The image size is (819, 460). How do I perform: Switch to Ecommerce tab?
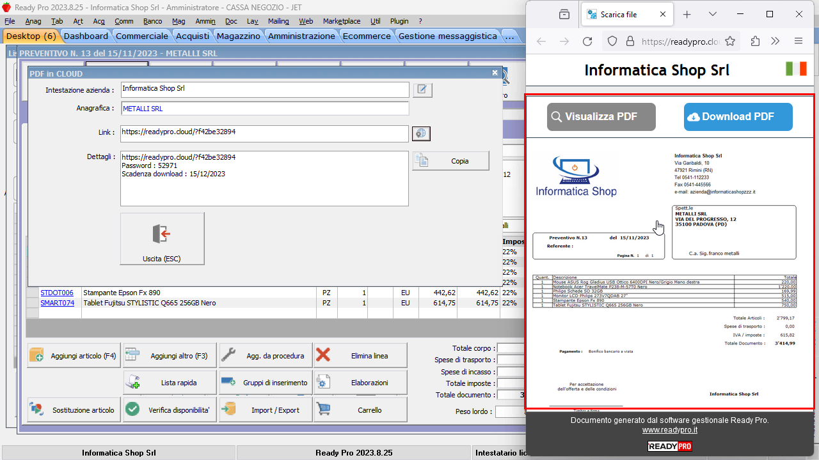point(367,36)
